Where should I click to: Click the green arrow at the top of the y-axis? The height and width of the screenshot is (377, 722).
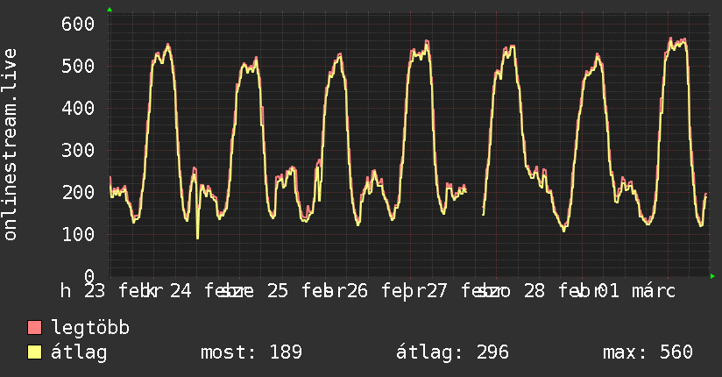110,10
